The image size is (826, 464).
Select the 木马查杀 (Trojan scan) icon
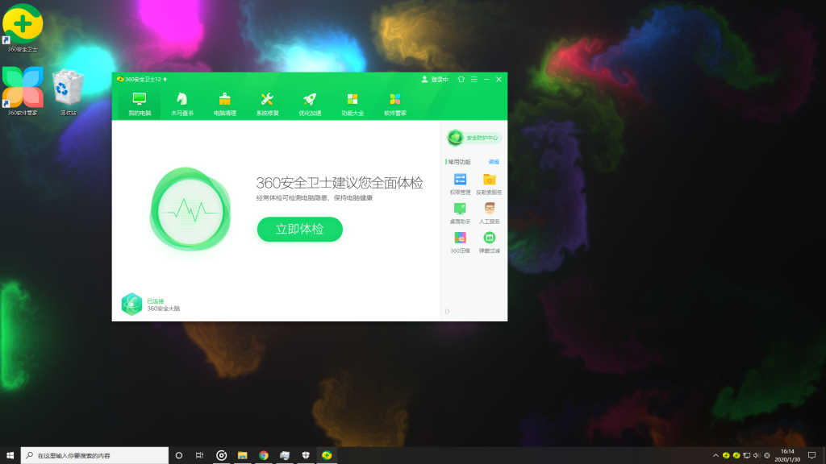(181, 101)
